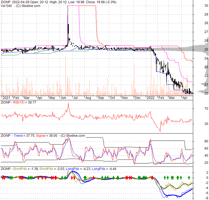Image resolution: width=209 pixels, height=200 pixels.
Task: Click the 40 level on Trend axis
Action: (x=206, y=155)
